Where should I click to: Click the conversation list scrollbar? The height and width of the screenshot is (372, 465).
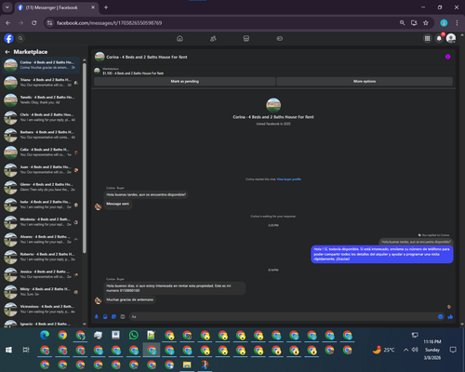[x=85, y=158]
